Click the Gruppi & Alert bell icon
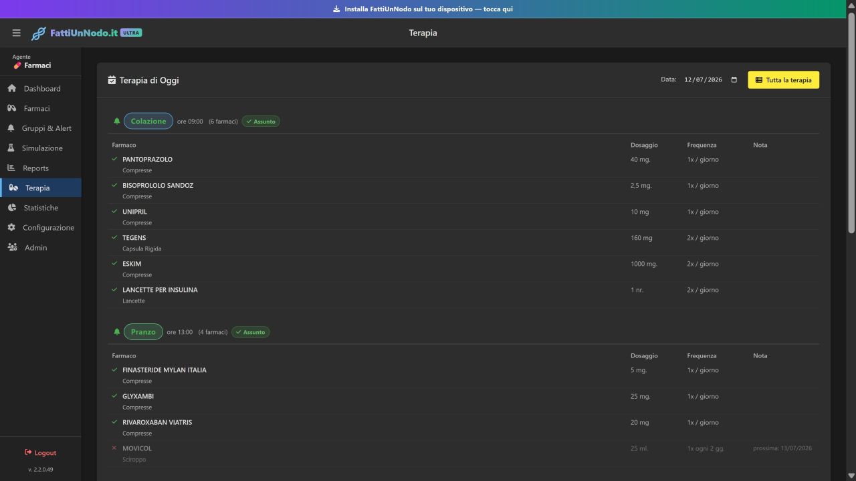The width and height of the screenshot is (856, 481). pyautogui.click(x=11, y=128)
